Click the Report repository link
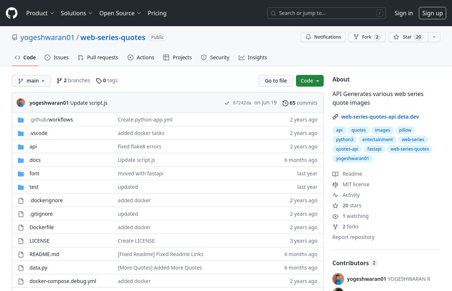Viewport: 452px width, 291px height. point(353,237)
